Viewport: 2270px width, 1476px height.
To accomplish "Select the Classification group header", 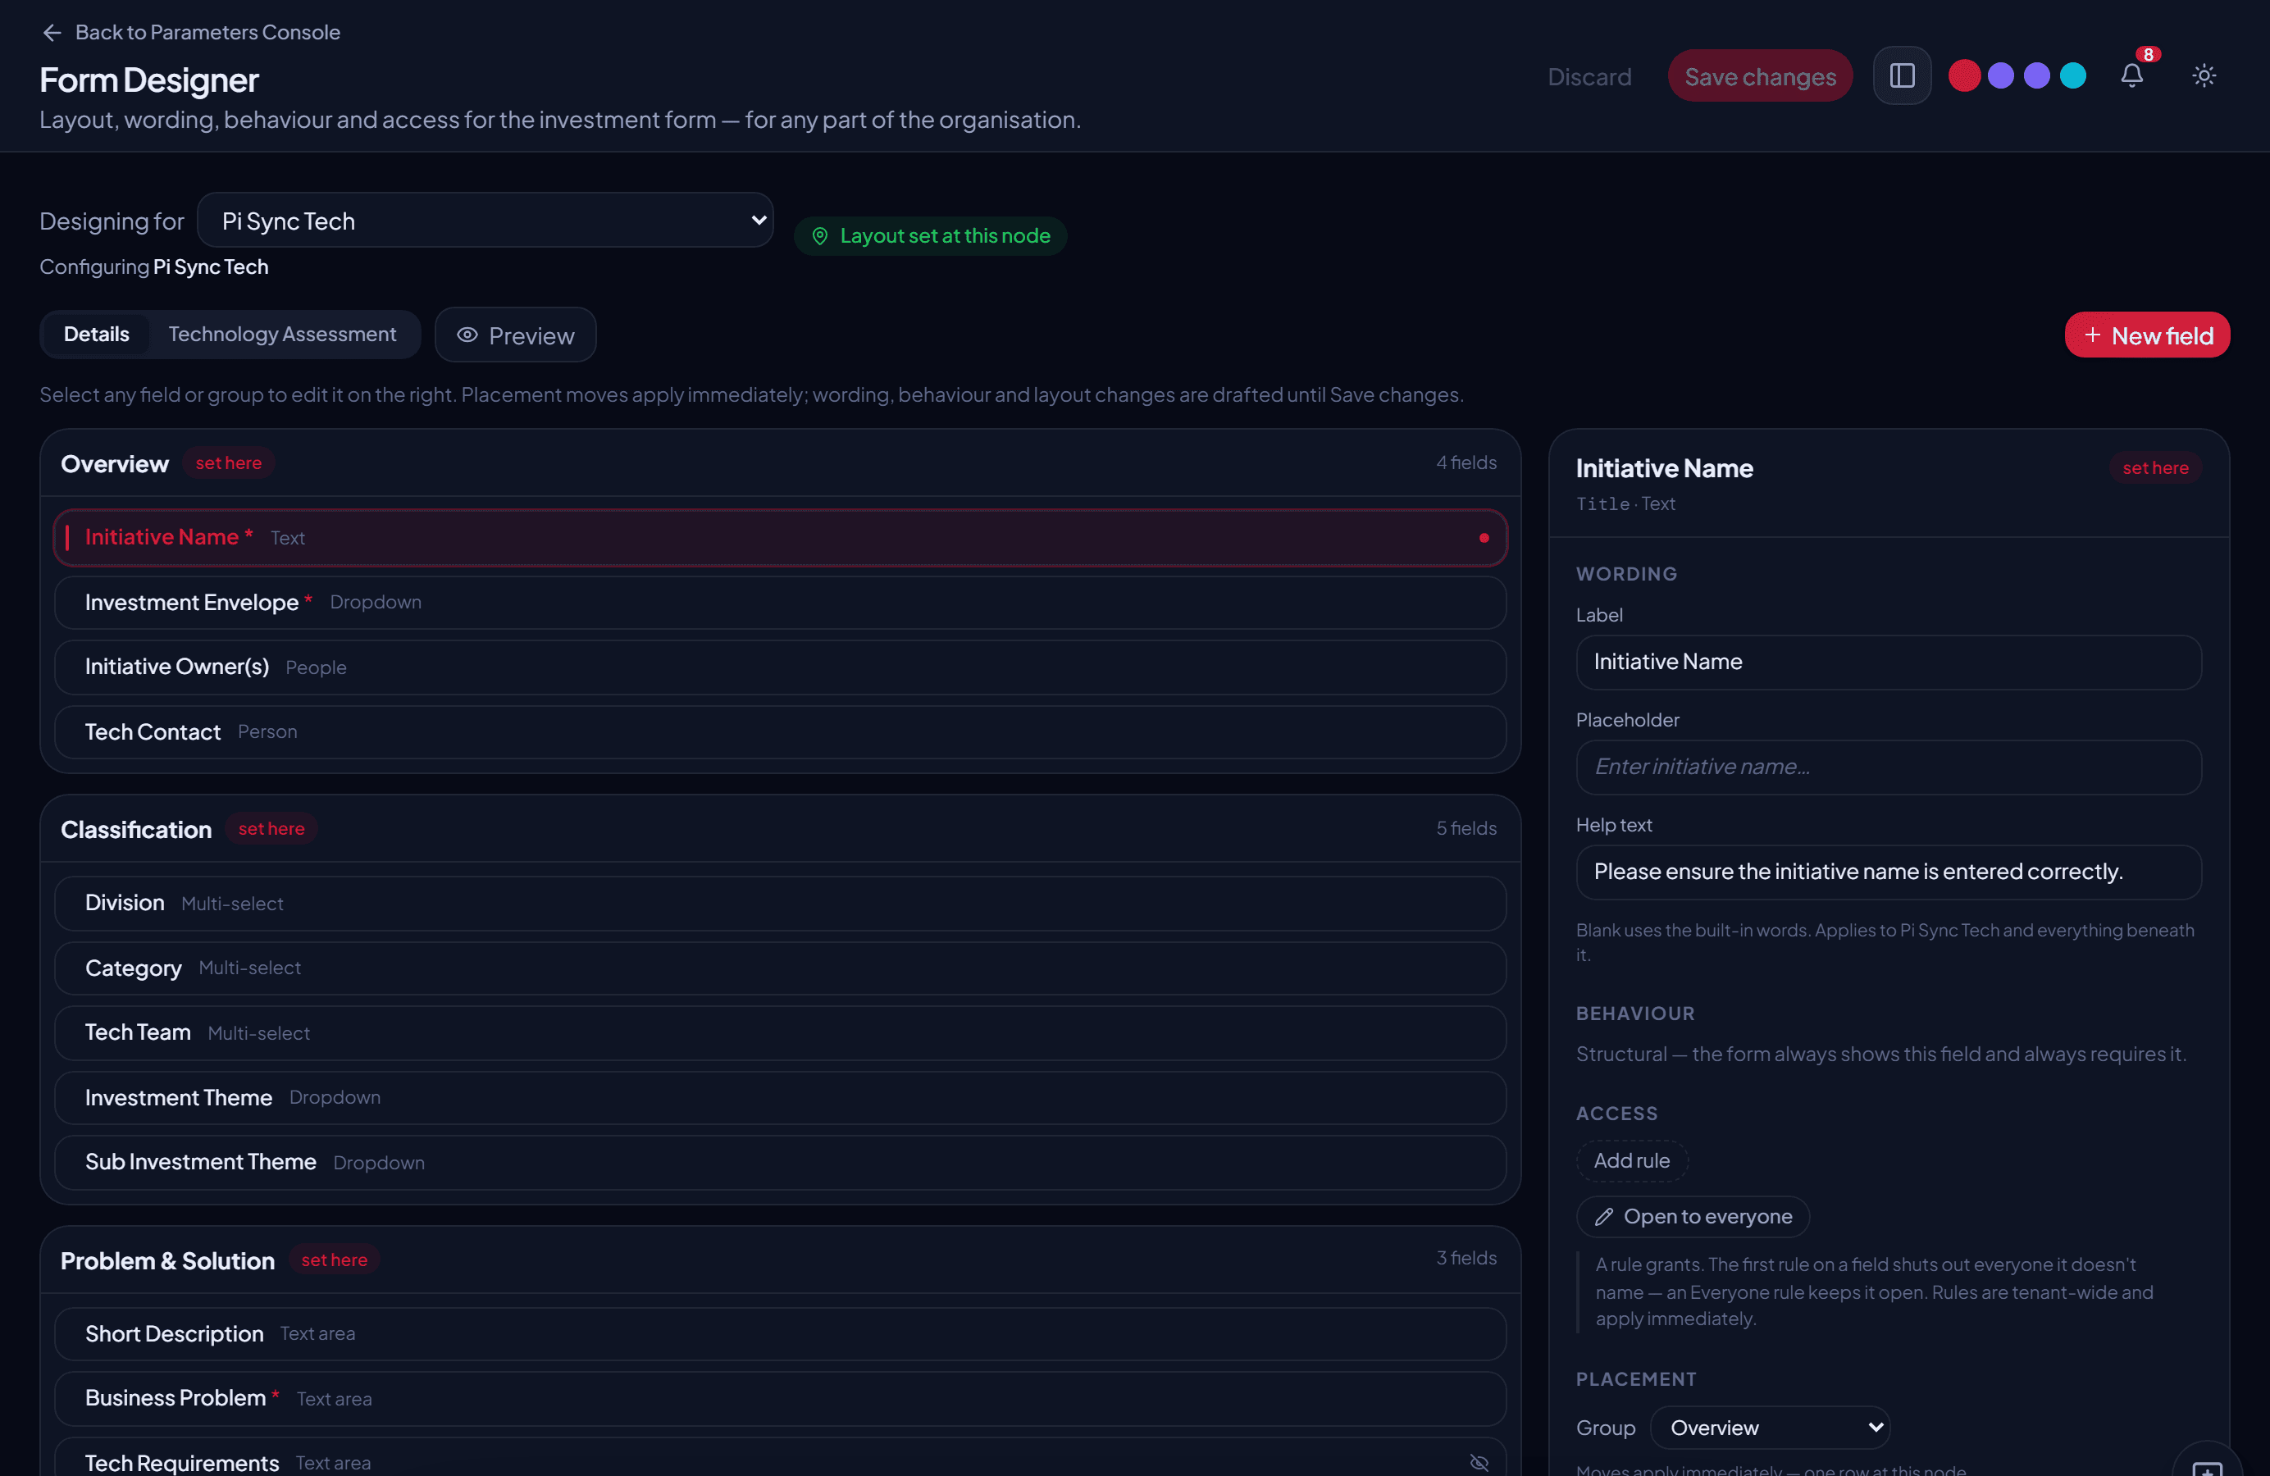I will tap(780, 828).
